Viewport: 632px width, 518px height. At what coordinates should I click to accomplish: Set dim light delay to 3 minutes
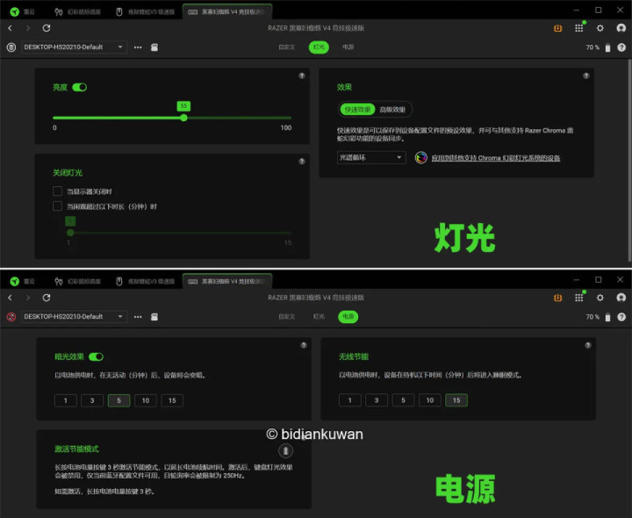click(92, 400)
